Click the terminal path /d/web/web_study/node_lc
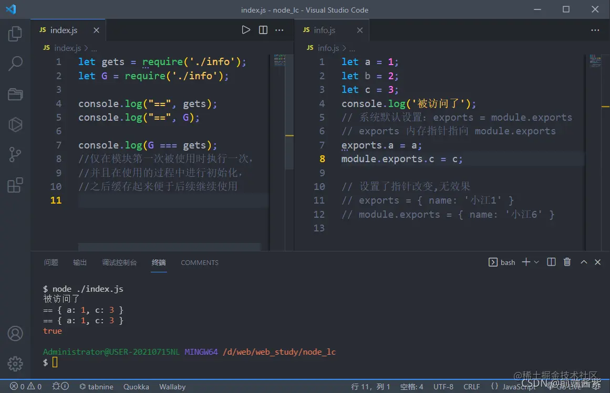The image size is (610, 393). click(x=279, y=352)
